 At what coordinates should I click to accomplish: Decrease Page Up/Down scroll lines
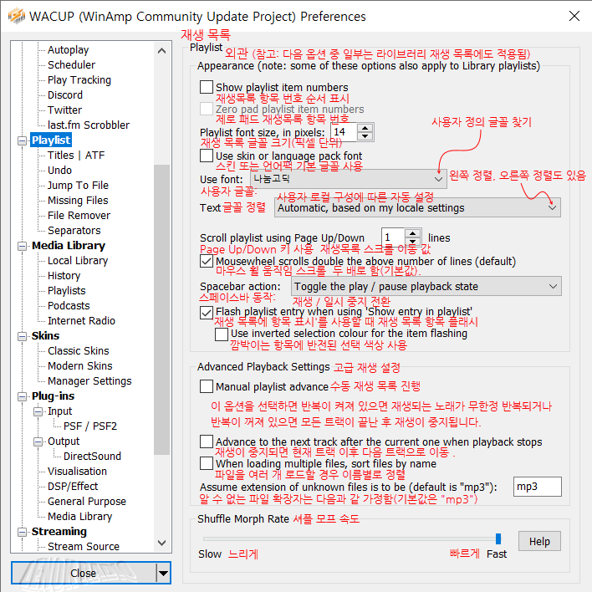(x=413, y=242)
